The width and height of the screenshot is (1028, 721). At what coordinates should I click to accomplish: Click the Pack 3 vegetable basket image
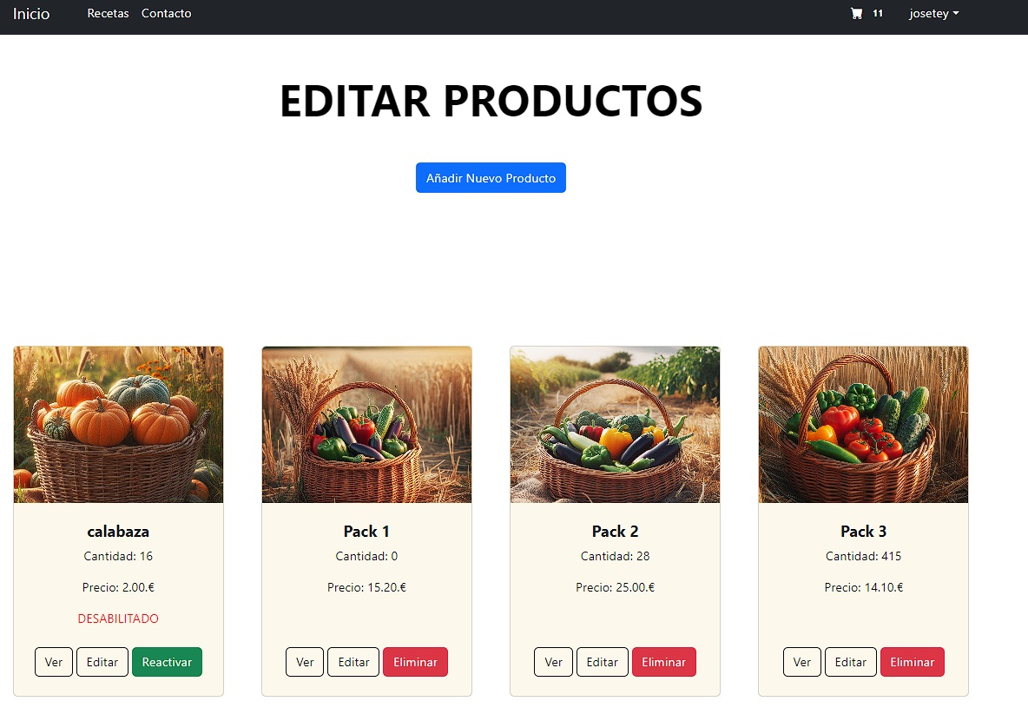coord(863,425)
